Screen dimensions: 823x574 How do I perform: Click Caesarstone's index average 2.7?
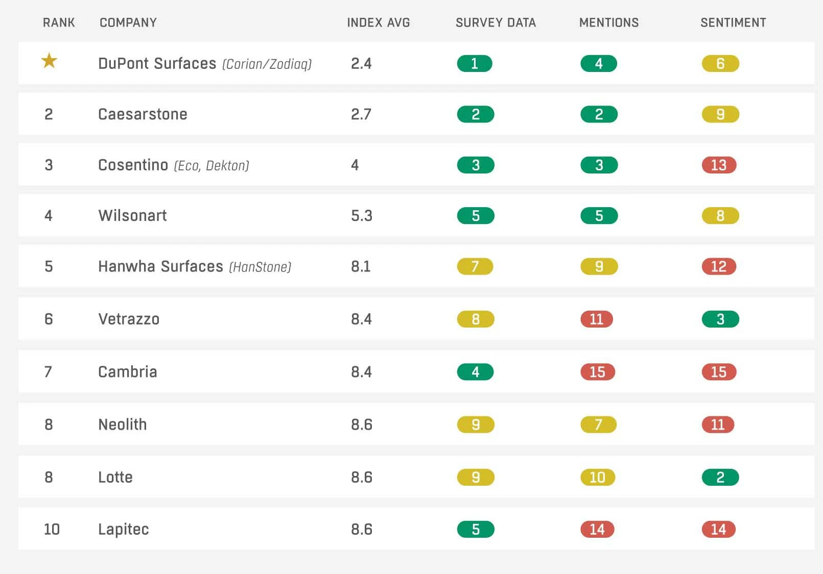(x=361, y=114)
